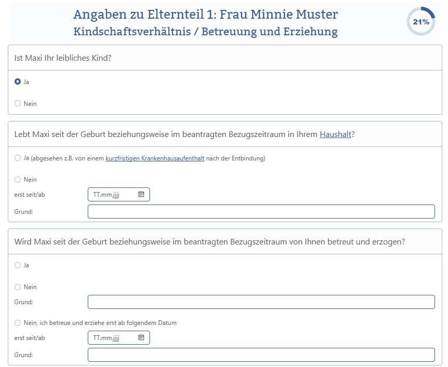Viewport: 448px width, 367px height.
Task: Click heading 'Angaben zu Elternteil 1: Frau Minnie Muster'
Action: (x=206, y=15)
